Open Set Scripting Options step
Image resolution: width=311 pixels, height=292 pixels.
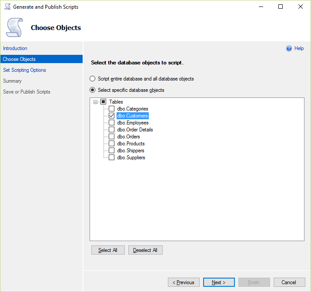pos(24,70)
